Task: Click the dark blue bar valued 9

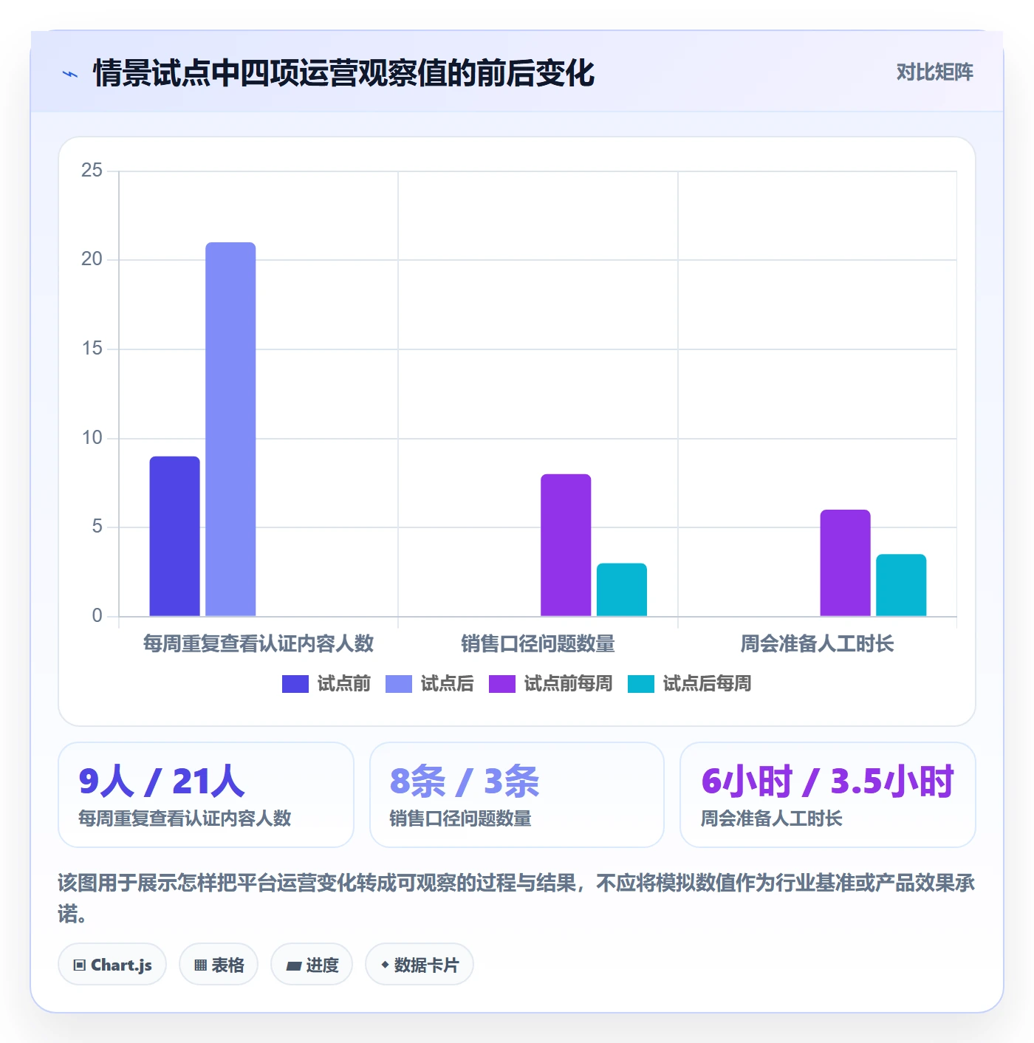Action: coord(174,536)
